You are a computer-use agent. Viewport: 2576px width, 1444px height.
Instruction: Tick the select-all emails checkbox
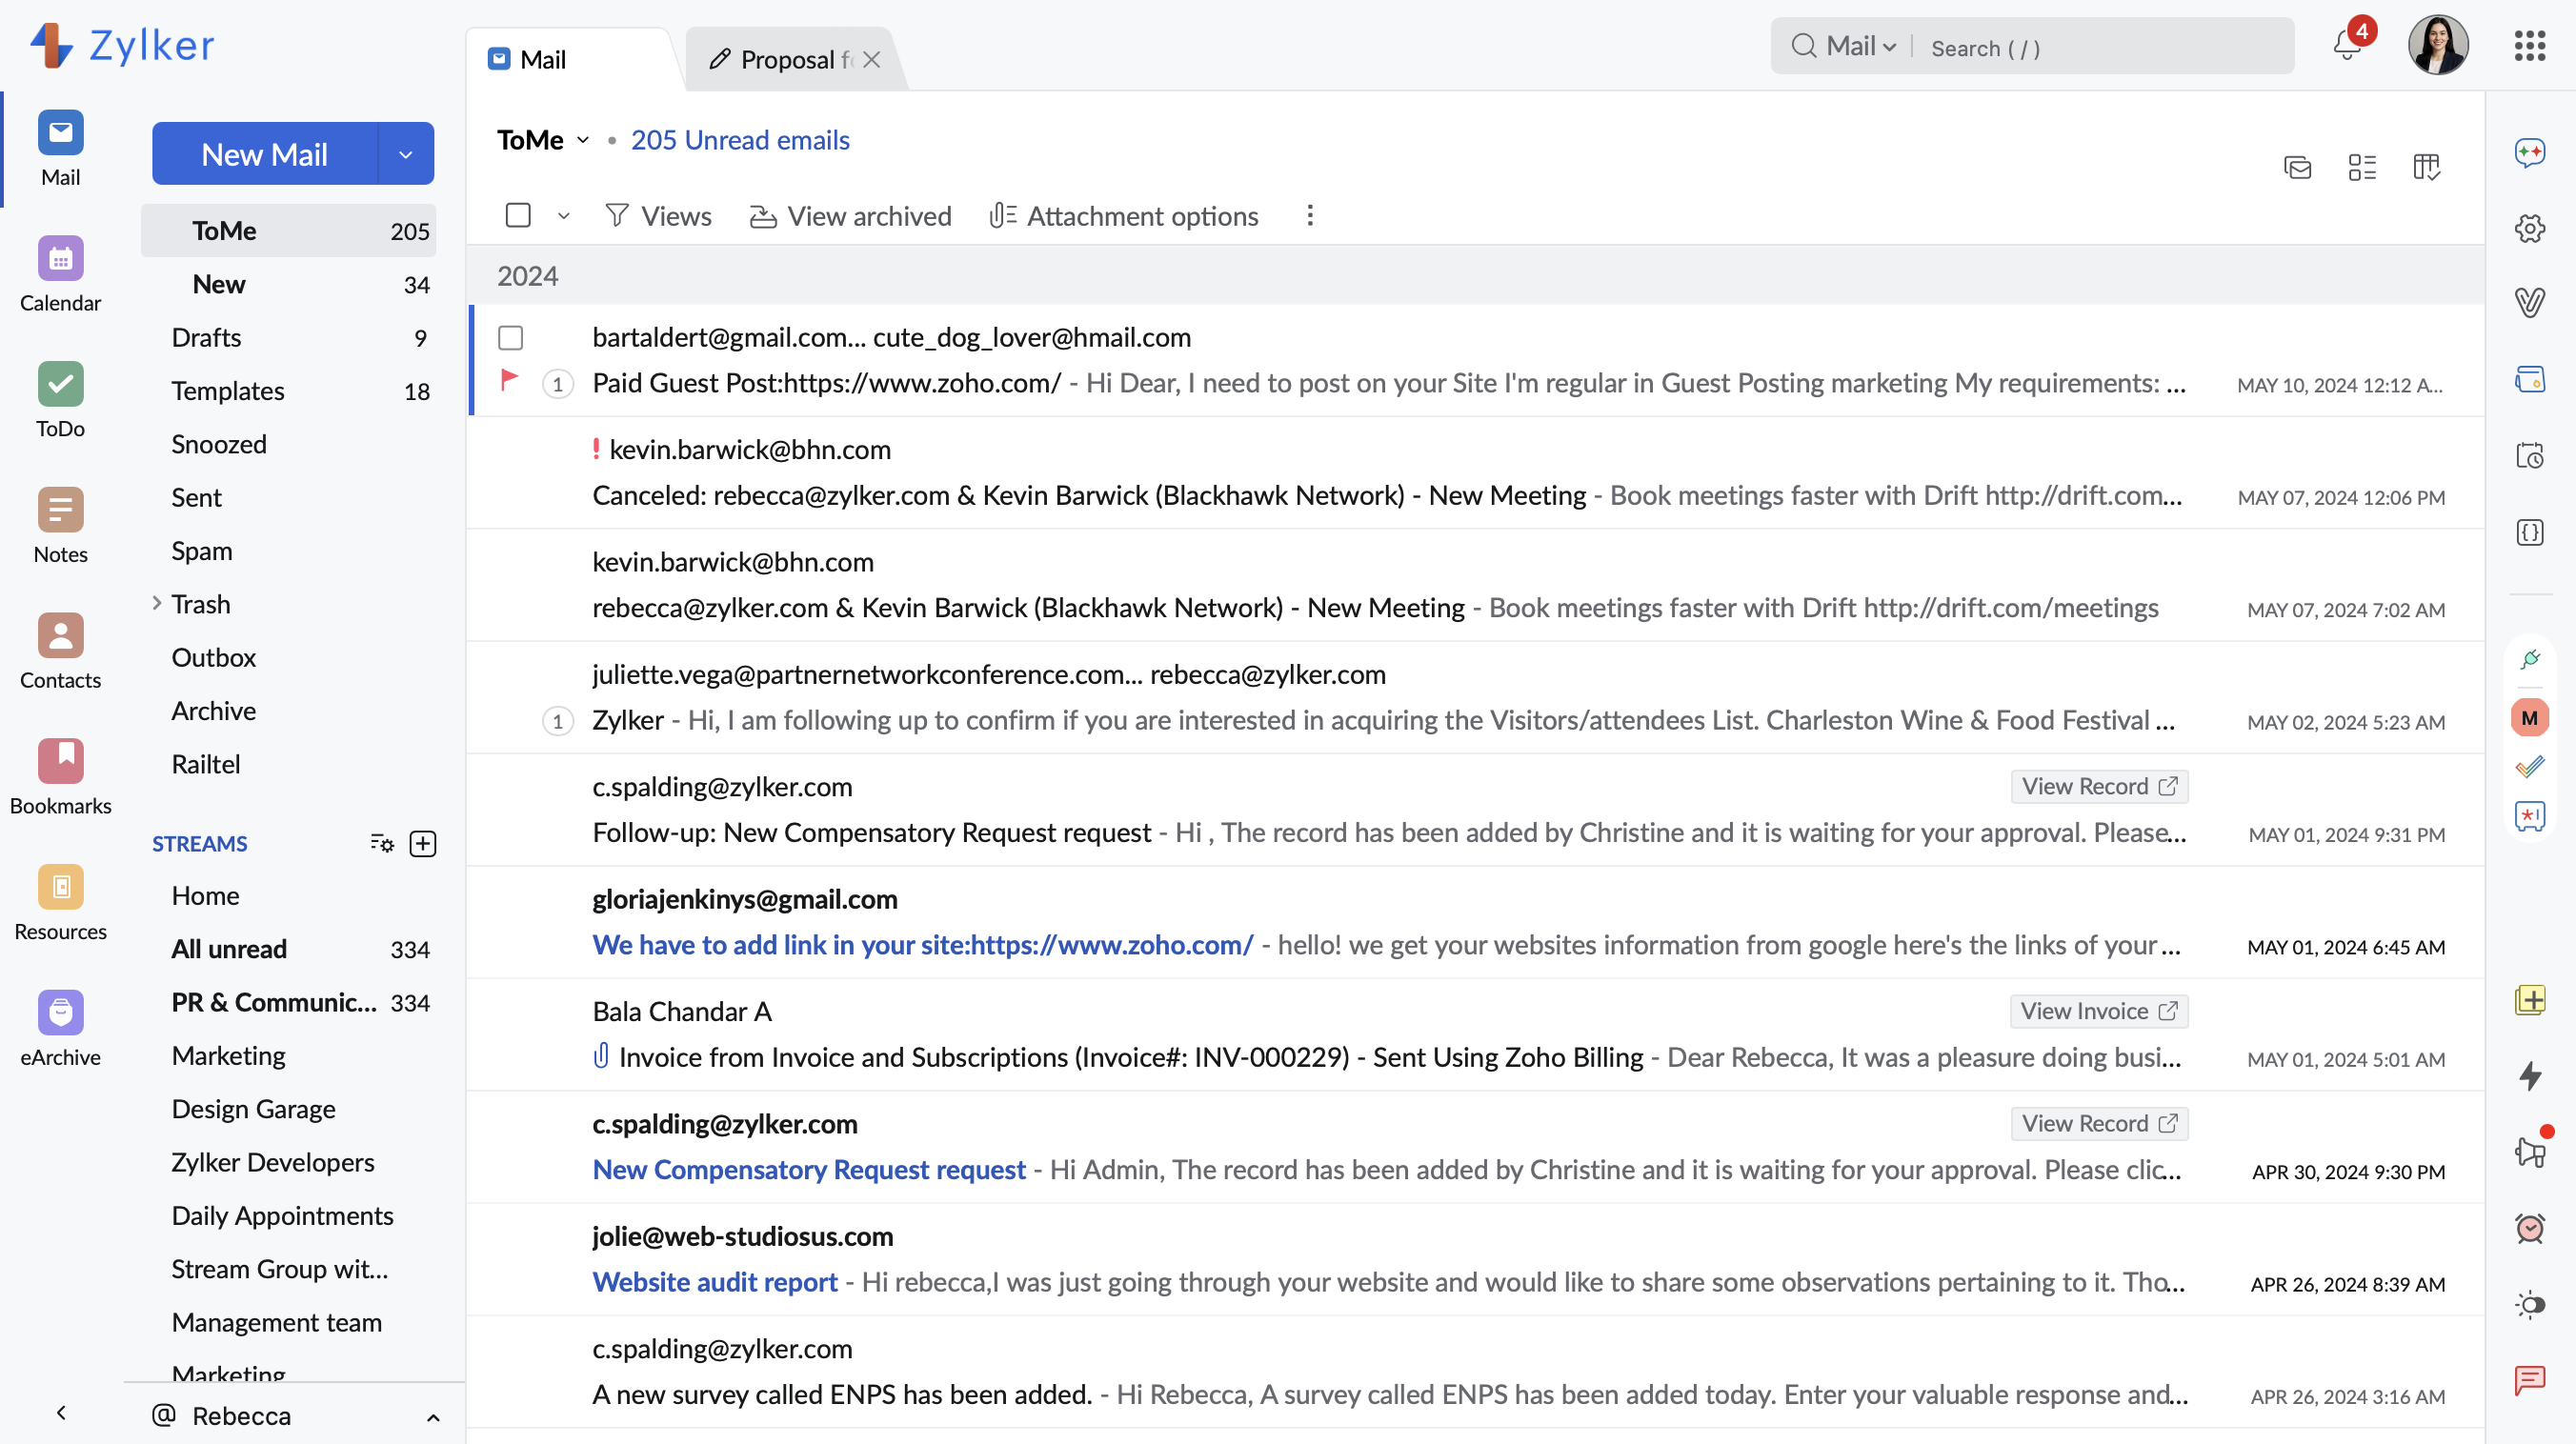tap(518, 216)
